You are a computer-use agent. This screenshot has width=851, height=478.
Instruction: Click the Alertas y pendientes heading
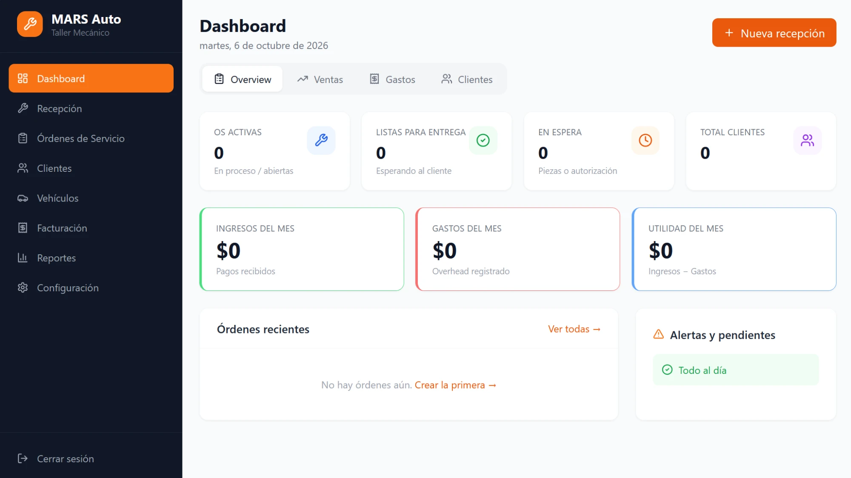[722, 335]
